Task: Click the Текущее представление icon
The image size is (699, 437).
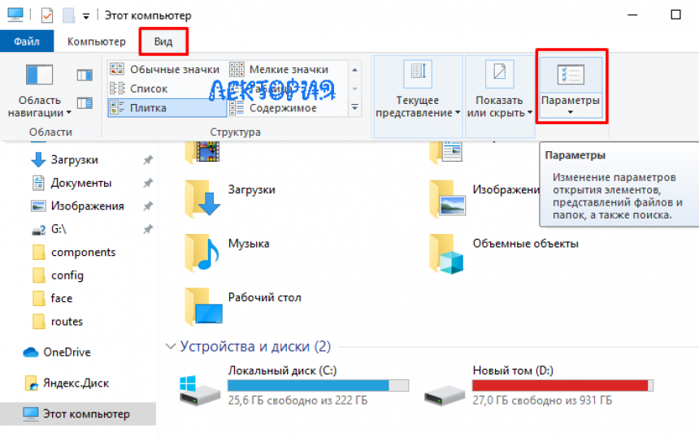Action: click(418, 73)
